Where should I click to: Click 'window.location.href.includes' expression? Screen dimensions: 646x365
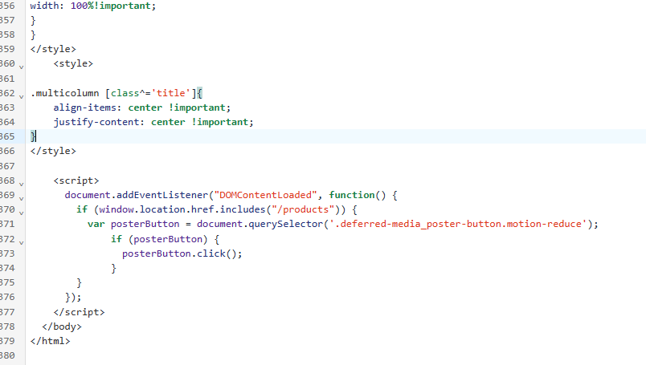tap(182, 209)
